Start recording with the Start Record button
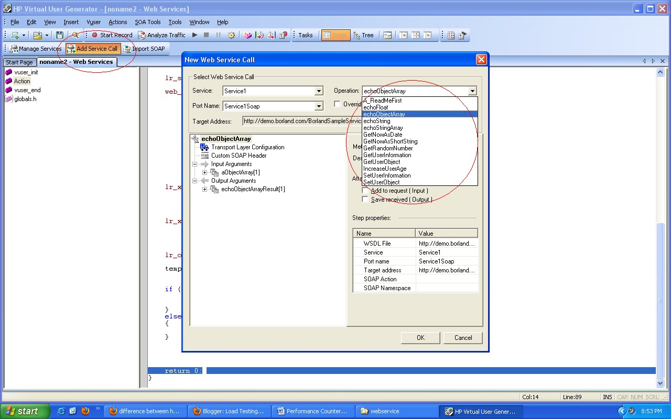This screenshot has width=671, height=419. pos(112,35)
